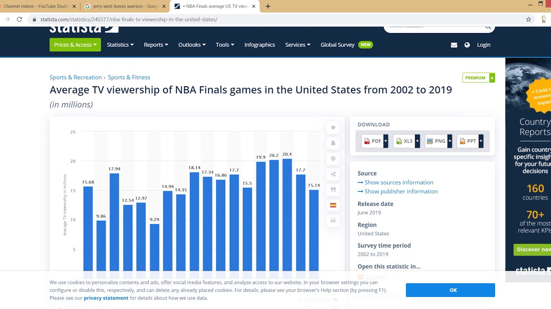
Task: Expand the Outlooks menu
Action: [x=192, y=45]
